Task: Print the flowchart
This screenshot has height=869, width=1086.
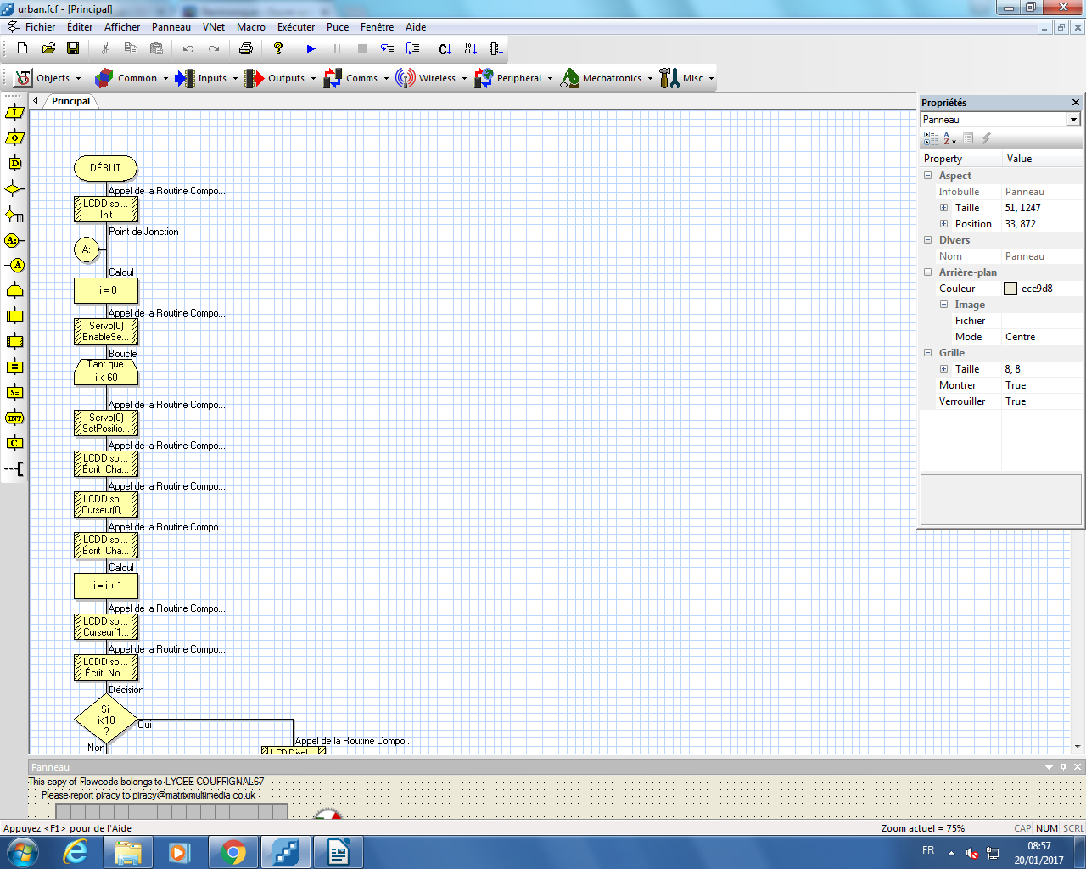Action: [x=246, y=48]
